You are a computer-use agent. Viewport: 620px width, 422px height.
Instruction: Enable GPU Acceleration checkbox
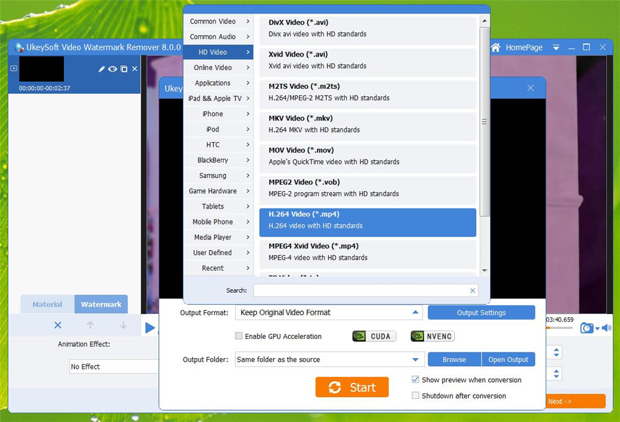239,336
